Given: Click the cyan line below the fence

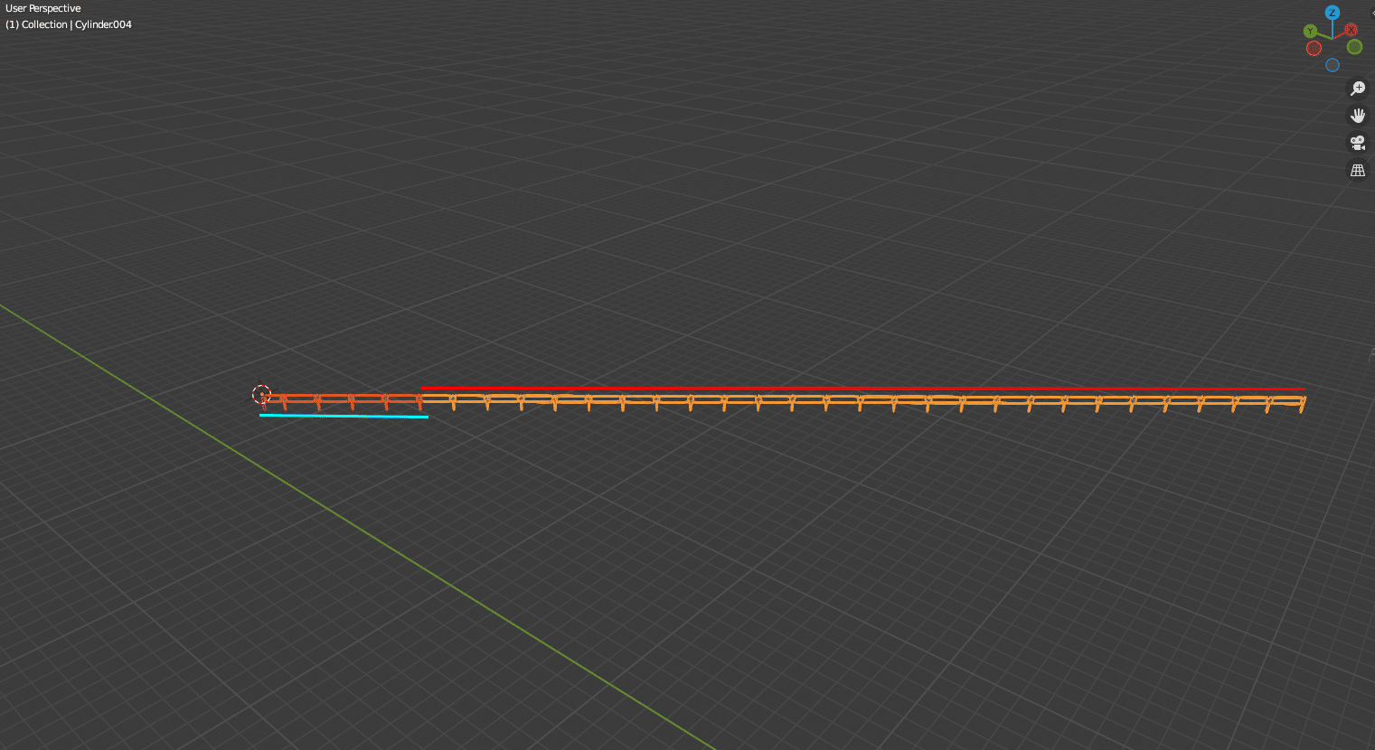Looking at the screenshot, I should 344,416.
